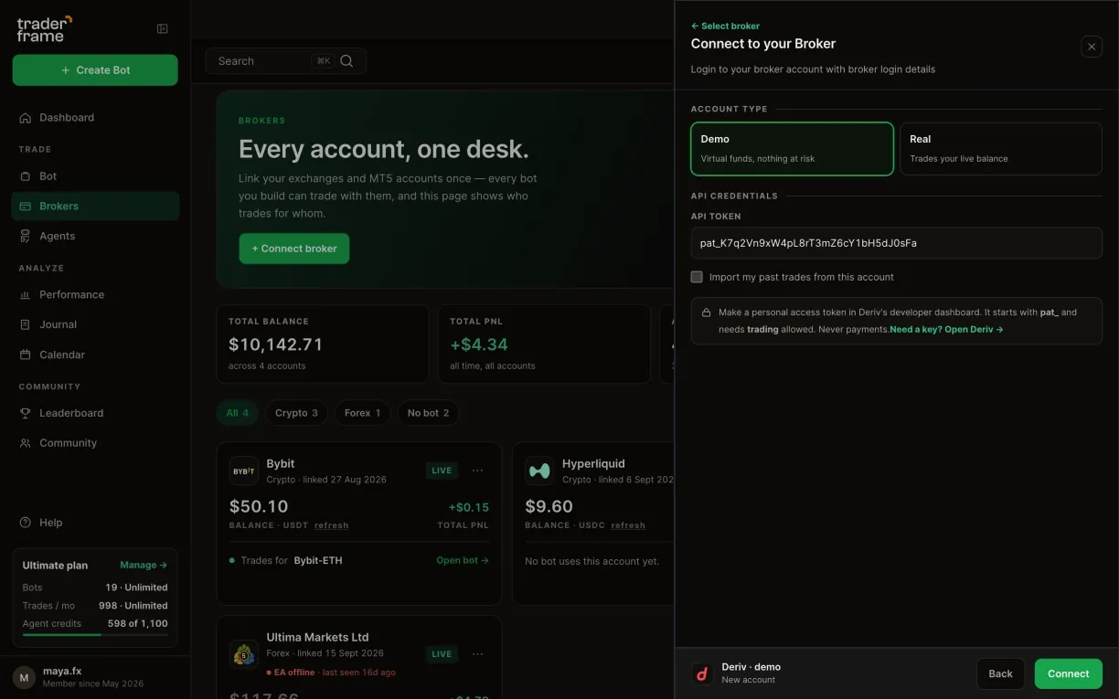1119x699 pixels.
Task: Click the Connect broker button
Action: (294, 249)
